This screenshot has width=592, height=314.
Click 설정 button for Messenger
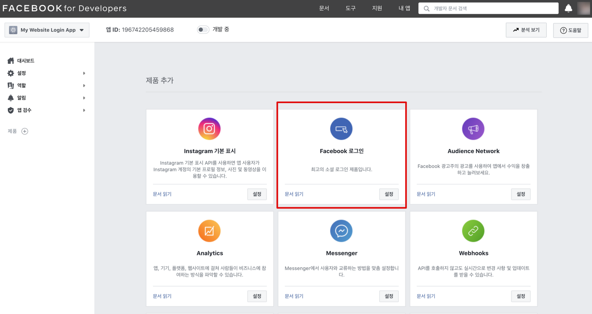point(389,296)
